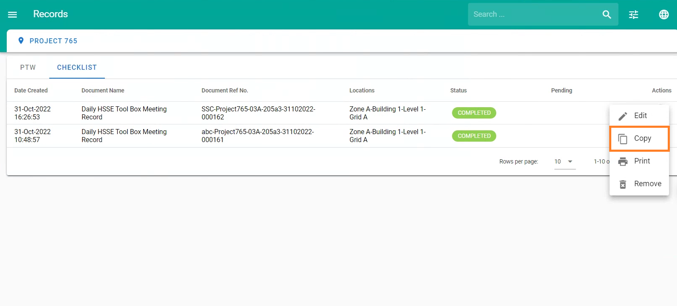Image resolution: width=677 pixels, height=306 pixels.
Task: Click the Date Created column header
Action: 31,90
